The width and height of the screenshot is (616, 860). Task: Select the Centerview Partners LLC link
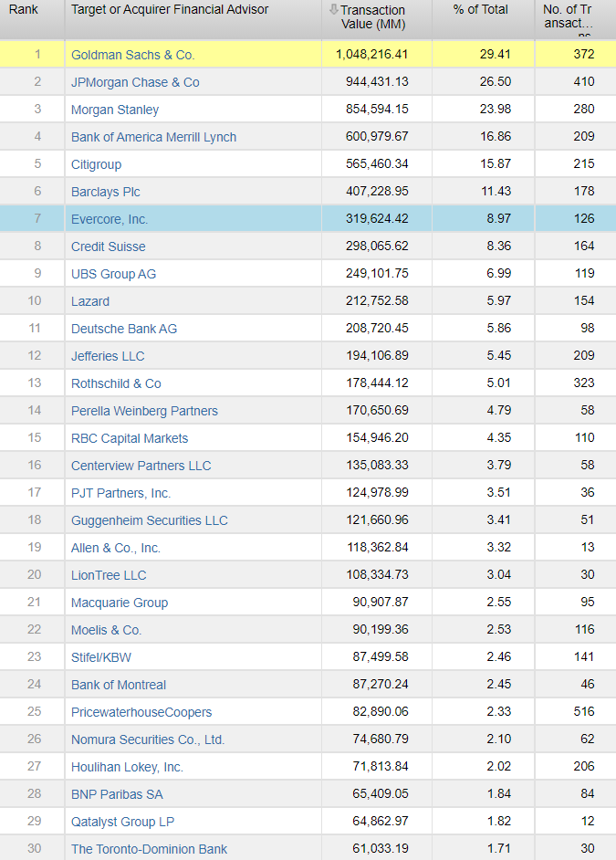coord(141,466)
